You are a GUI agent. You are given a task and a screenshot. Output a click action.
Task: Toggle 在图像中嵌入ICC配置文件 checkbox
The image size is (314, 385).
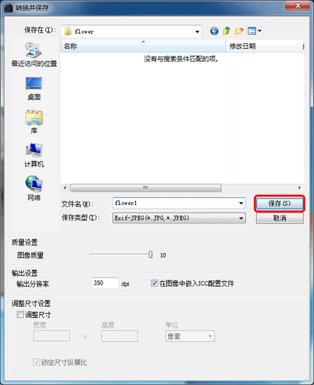pos(154,283)
